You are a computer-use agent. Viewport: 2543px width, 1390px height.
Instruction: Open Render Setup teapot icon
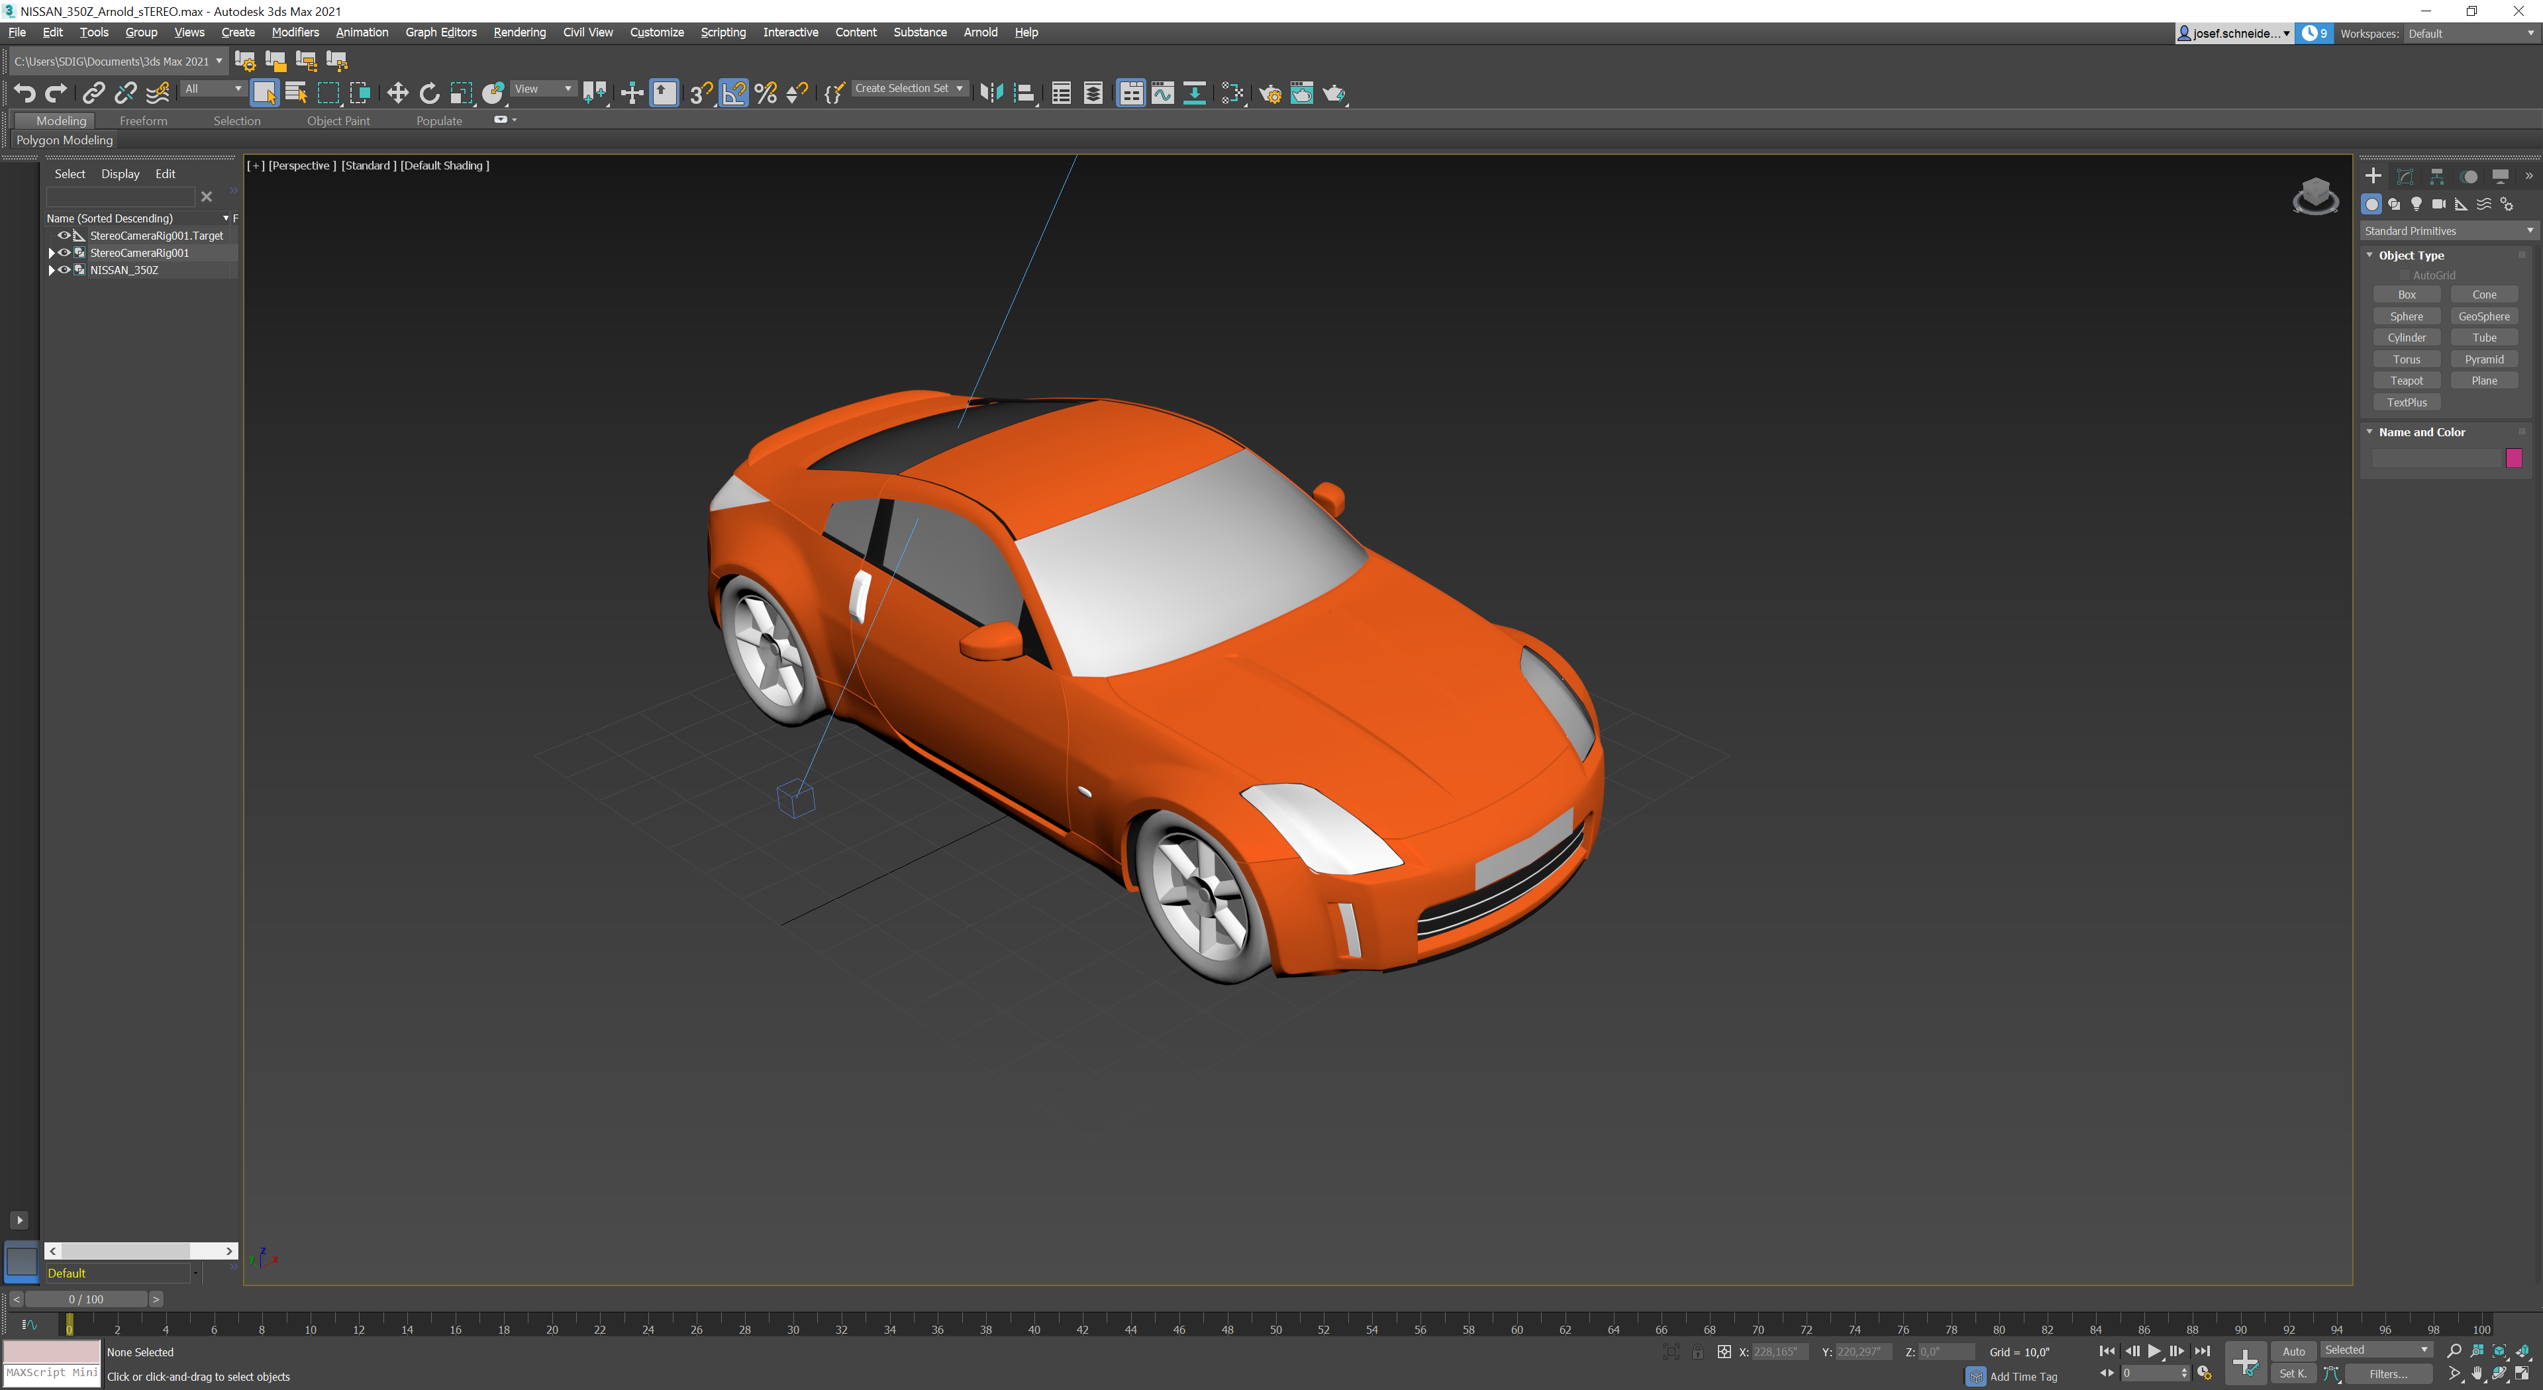(x=1270, y=93)
